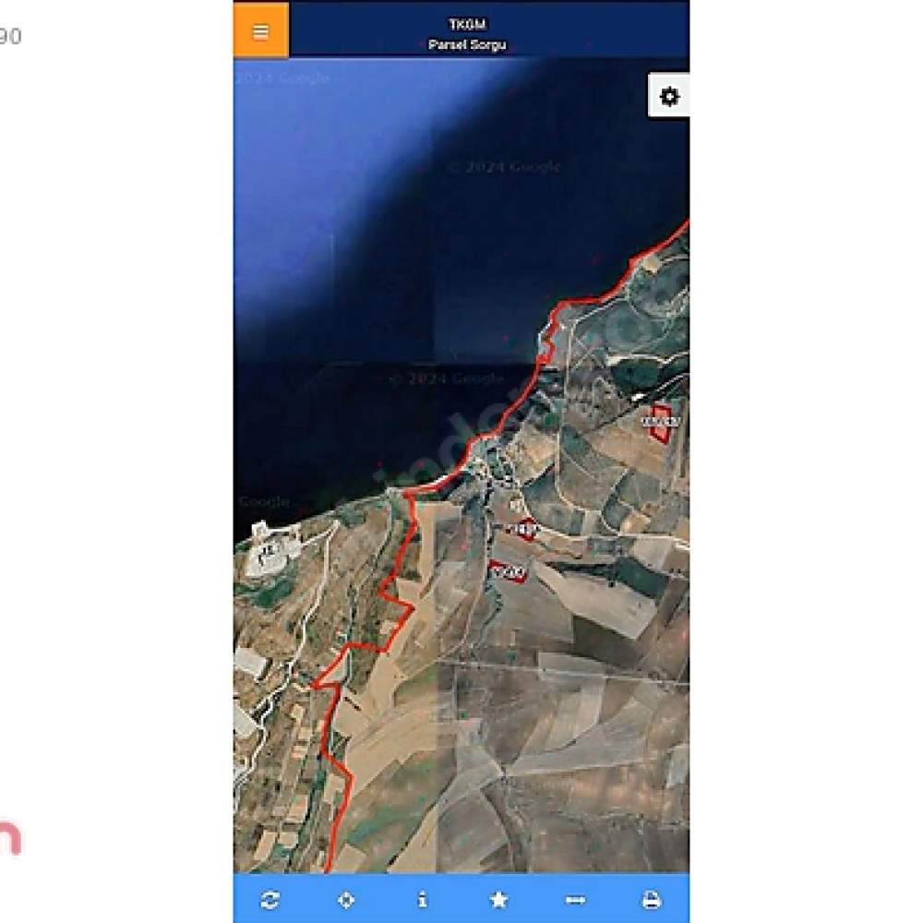Select the largest red-outlined parcel polygon
Screen dimensions: 923x923
661,423
